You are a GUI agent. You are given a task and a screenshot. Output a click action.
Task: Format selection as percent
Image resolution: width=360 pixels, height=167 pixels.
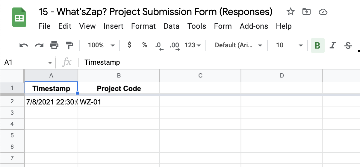pyautogui.click(x=145, y=45)
